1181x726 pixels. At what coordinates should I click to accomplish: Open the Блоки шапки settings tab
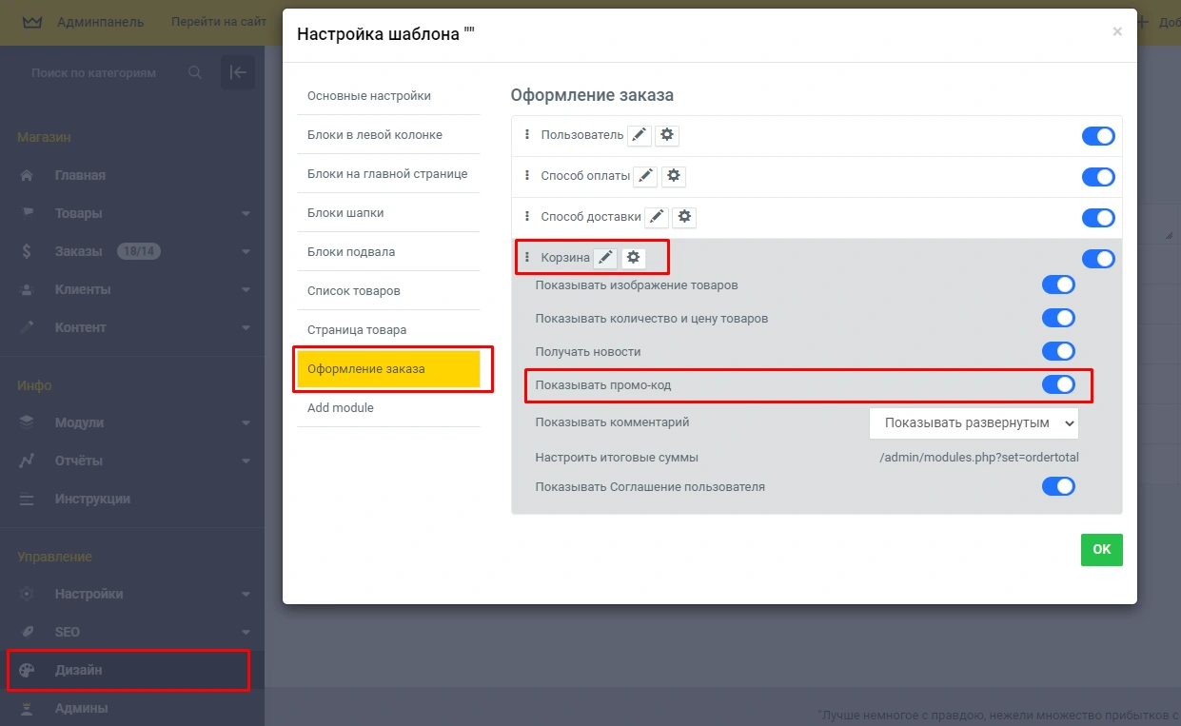[345, 212]
